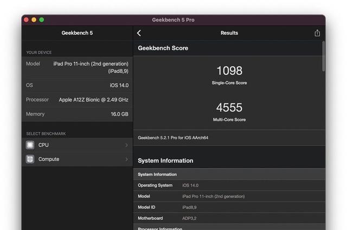
Task: Click 'Apple A12Z Bionic @ 2.49 GHz' value
Action: pyautogui.click(x=94, y=100)
